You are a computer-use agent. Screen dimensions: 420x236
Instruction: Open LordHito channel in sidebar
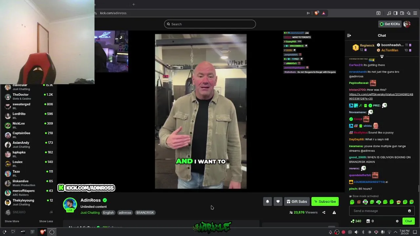[29, 116]
